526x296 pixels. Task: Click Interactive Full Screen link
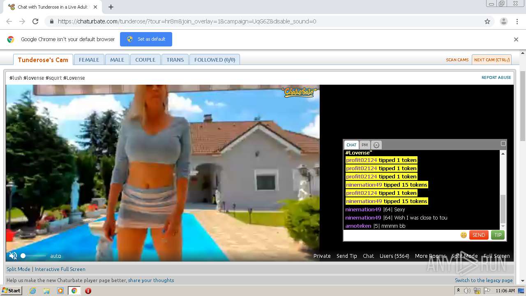tap(60, 269)
